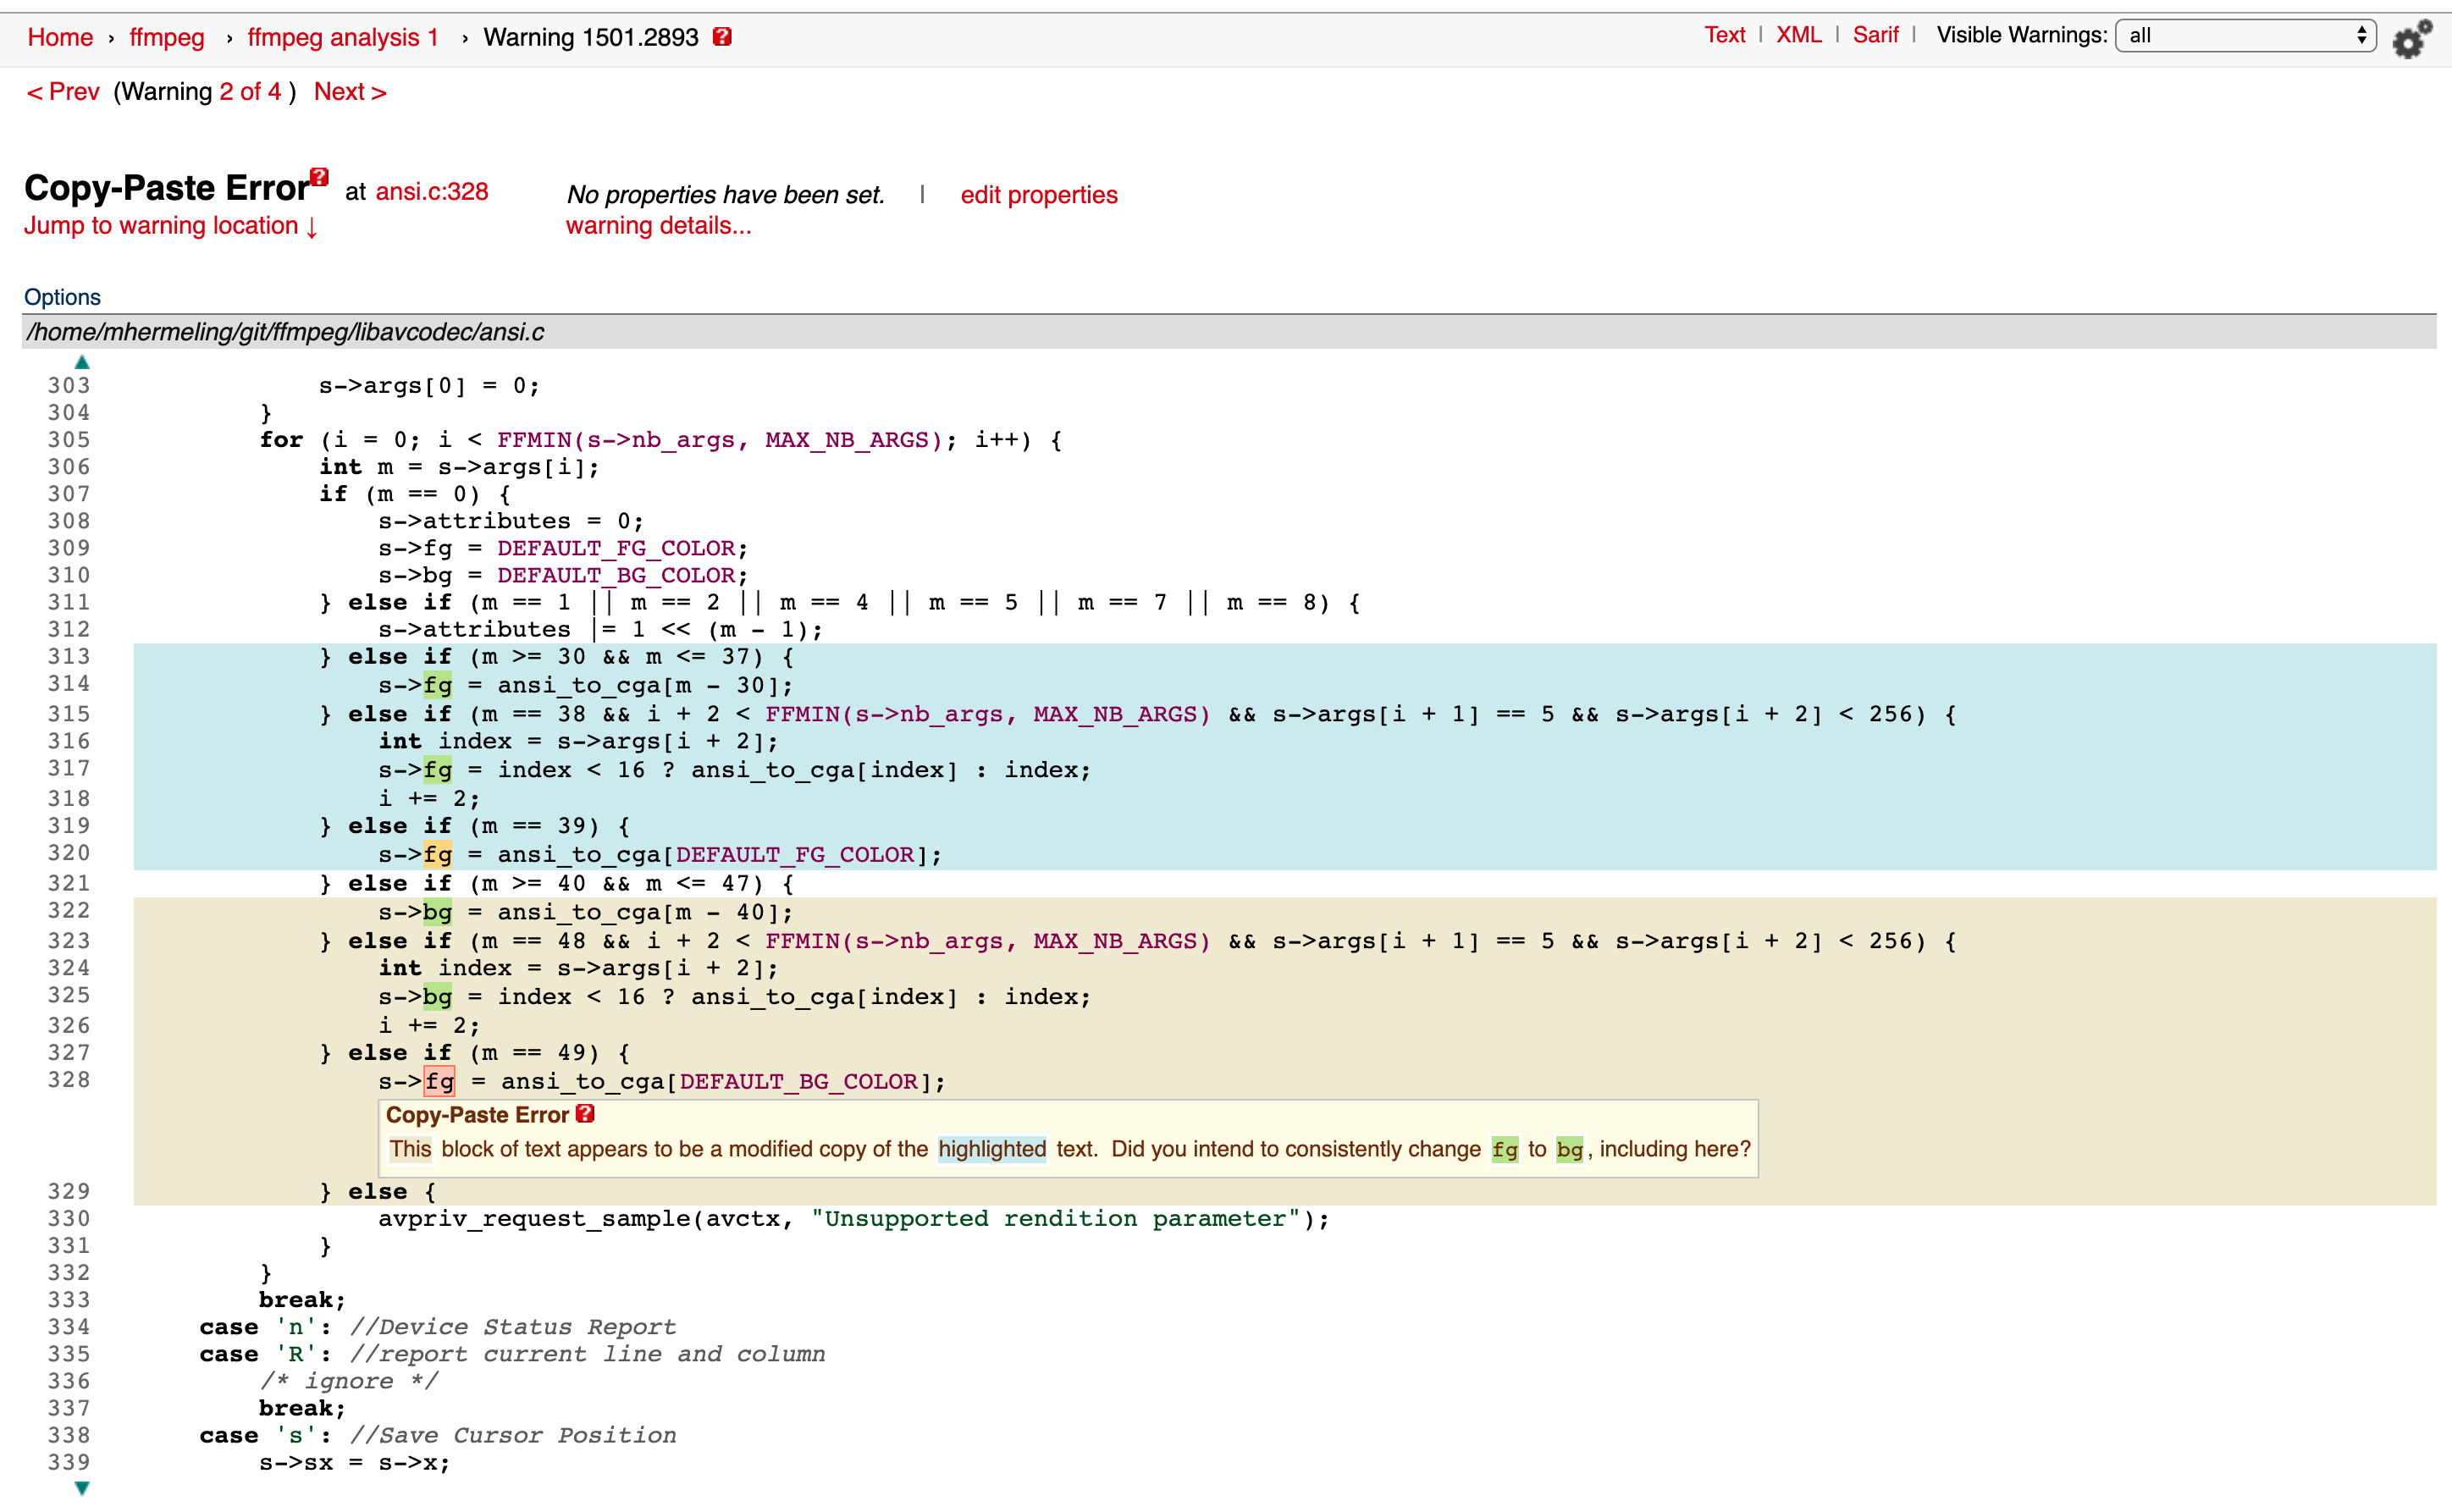Click the Copy-Paste Error tooltip title
Image resolution: width=2452 pixels, height=1512 pixels.
point(477,1115)
